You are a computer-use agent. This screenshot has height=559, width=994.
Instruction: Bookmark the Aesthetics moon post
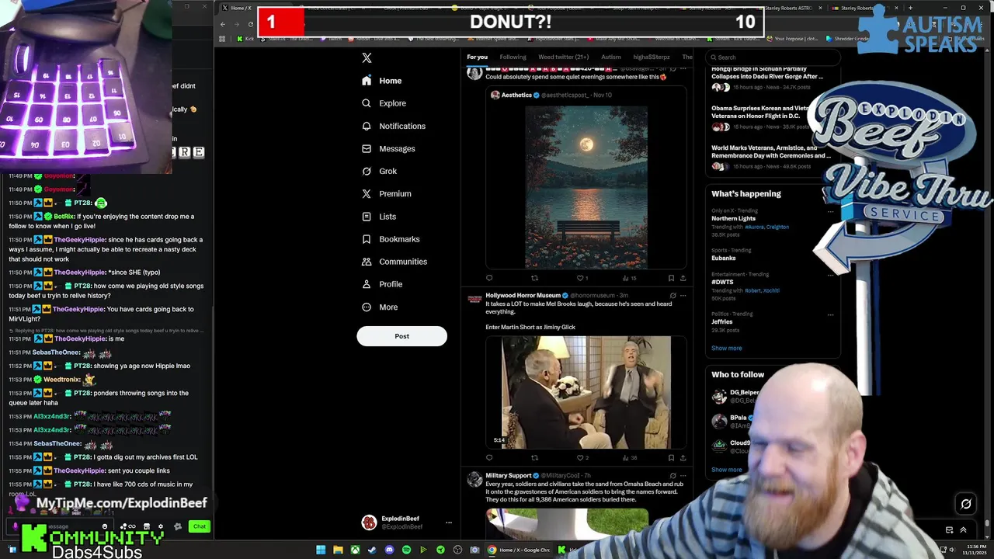[671, 278]
